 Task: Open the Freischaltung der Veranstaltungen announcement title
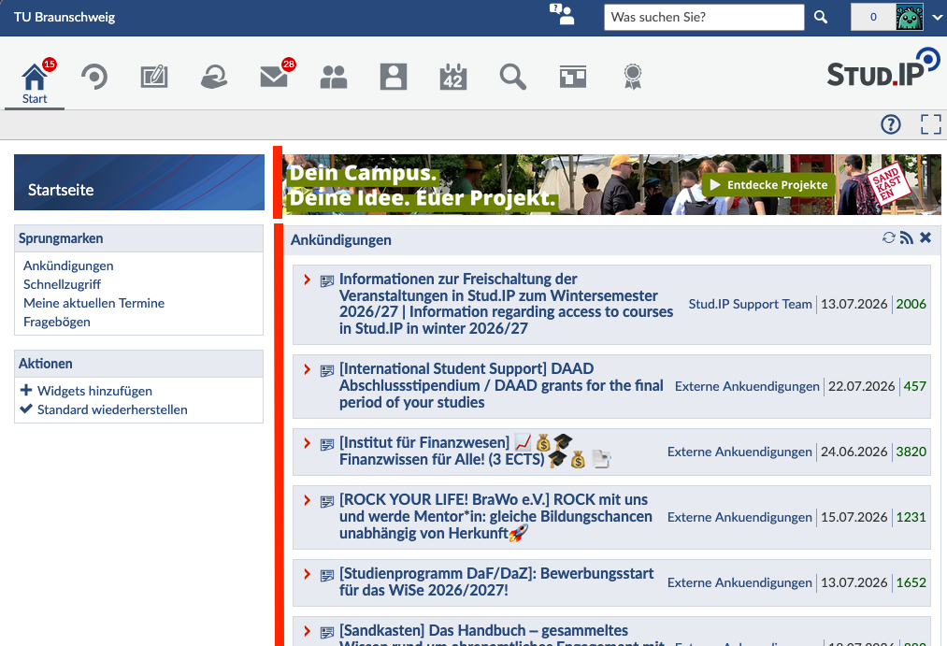point(506,304)
